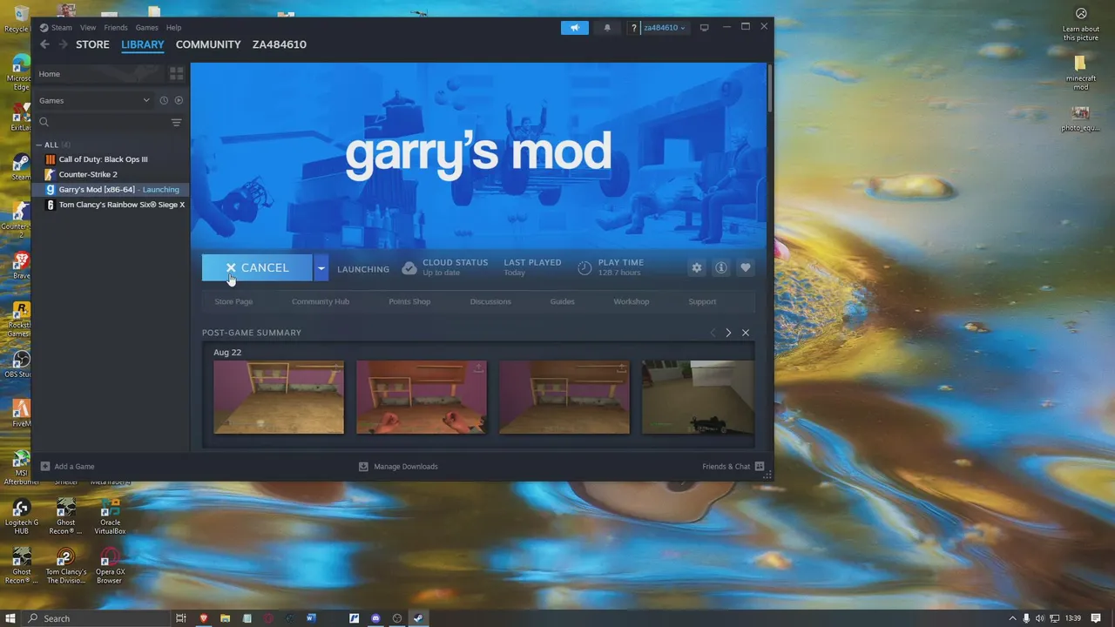Screen dimensions: 1115x627
Task: Open the Games menu
Action: [x=146, y=28]
